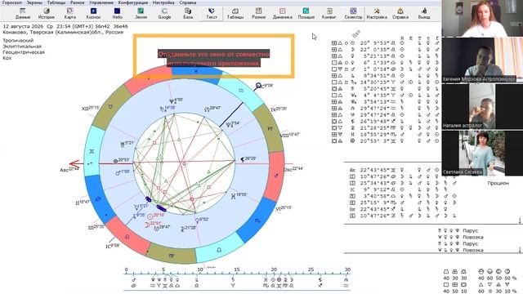Click the Текст toolbar icon
Viewport: 523px width, 294px height.
(212, 14)
